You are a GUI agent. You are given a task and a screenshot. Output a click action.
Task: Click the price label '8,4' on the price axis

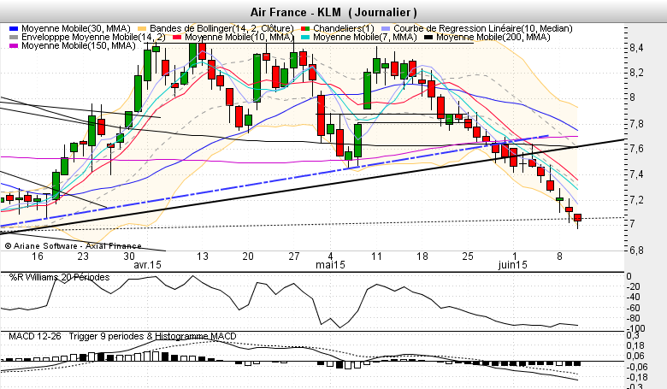coord(636,48)
